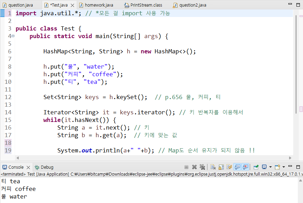Terminate the running program in Console
The width and height of the screenshot is (303, 203).
click(x=186, y=167)
